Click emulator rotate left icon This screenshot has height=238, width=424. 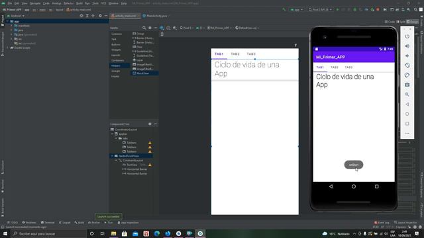[x=407, y=65]
